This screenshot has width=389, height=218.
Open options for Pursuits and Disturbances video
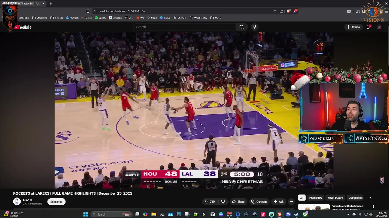coord(373,206)
